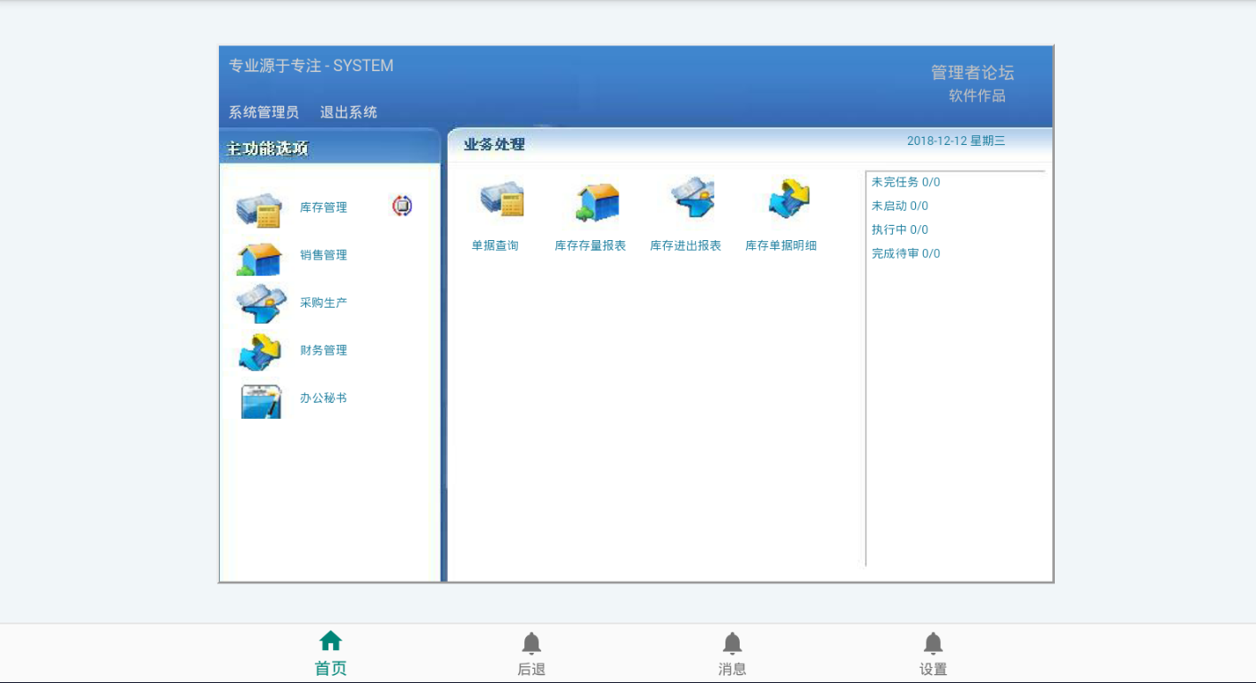Click the 库存存量报表 icon

click(x=596, y=202)
